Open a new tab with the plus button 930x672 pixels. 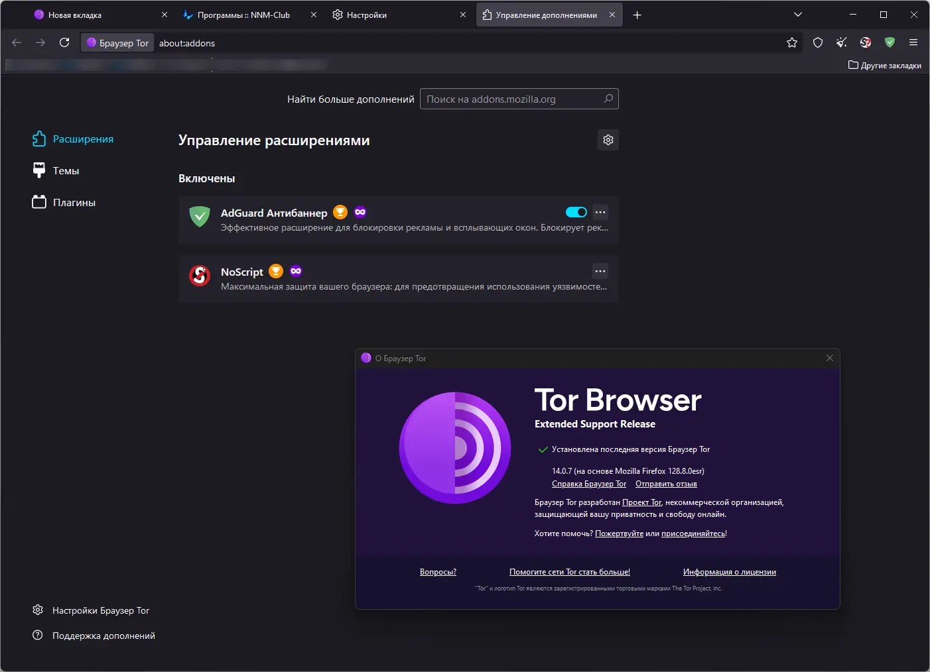[x=637, y=15]
